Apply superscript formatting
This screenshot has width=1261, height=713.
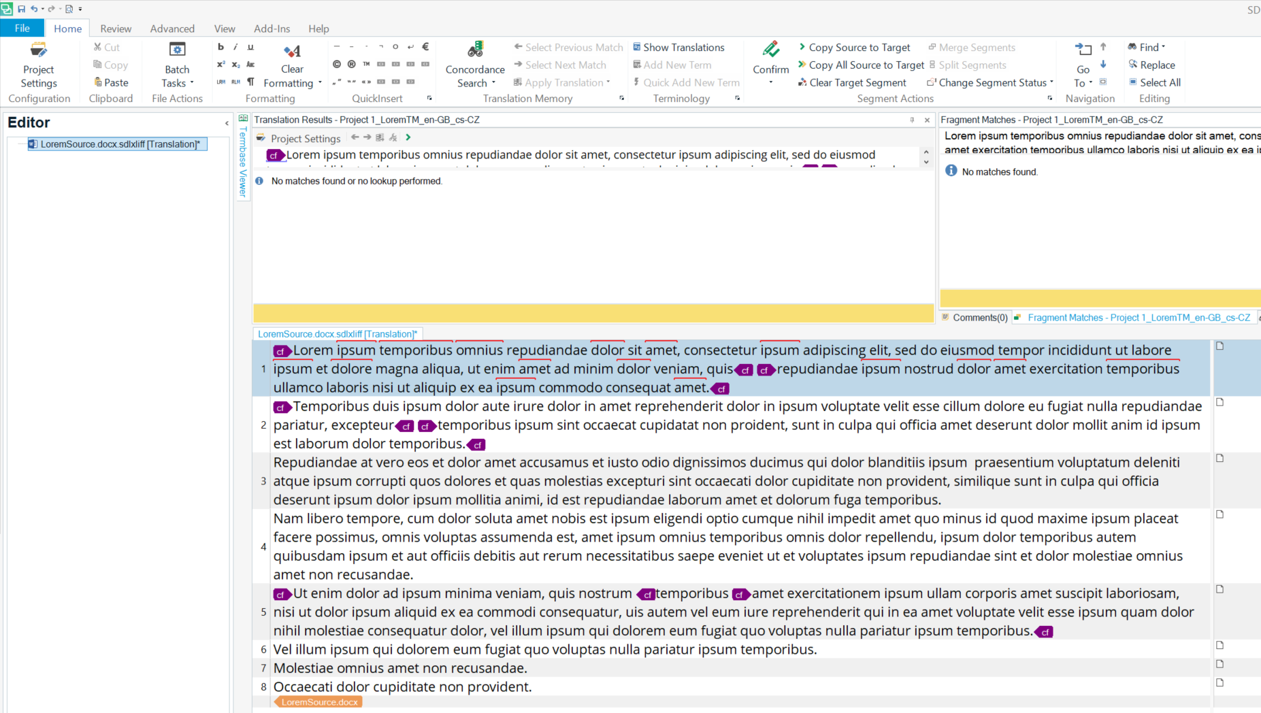coord(220,65)
